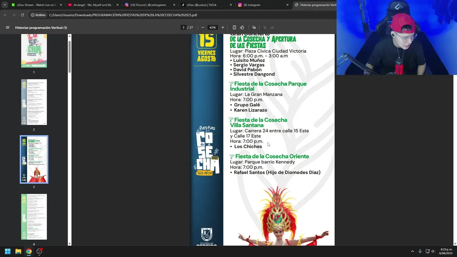Click the Chrome taskbar icon
The image size is (457, 257).
click(29, 251)
